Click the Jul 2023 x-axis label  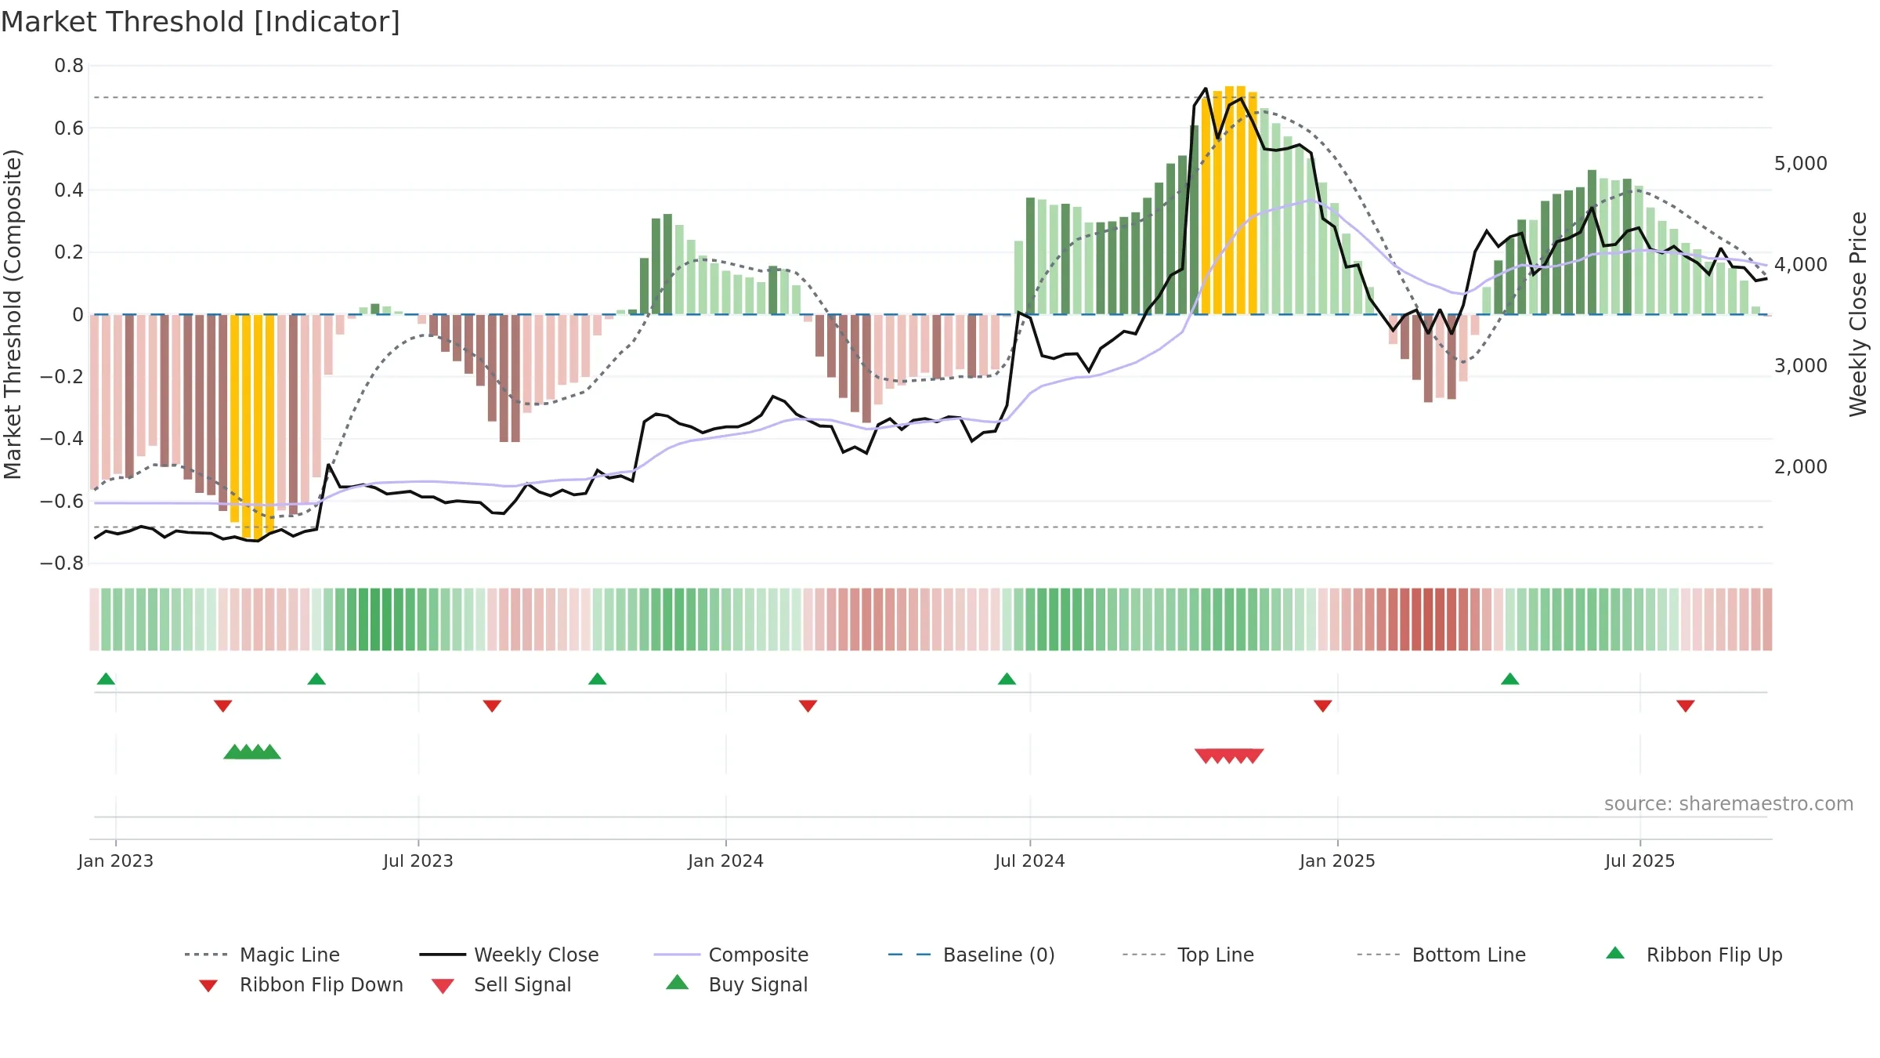click(x=418, y=861)
